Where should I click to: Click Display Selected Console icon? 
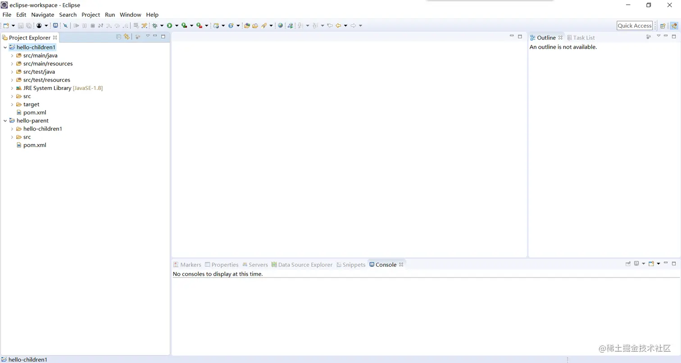coord(636,264)
